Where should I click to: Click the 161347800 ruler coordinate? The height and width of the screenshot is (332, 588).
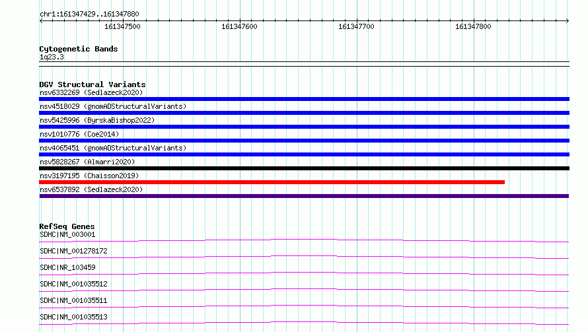click(x=473, y=26)
